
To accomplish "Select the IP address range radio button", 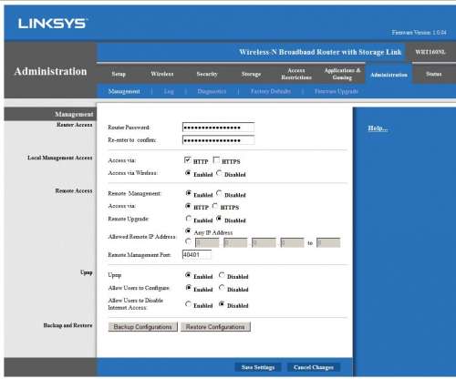I will tap(188, 241).
